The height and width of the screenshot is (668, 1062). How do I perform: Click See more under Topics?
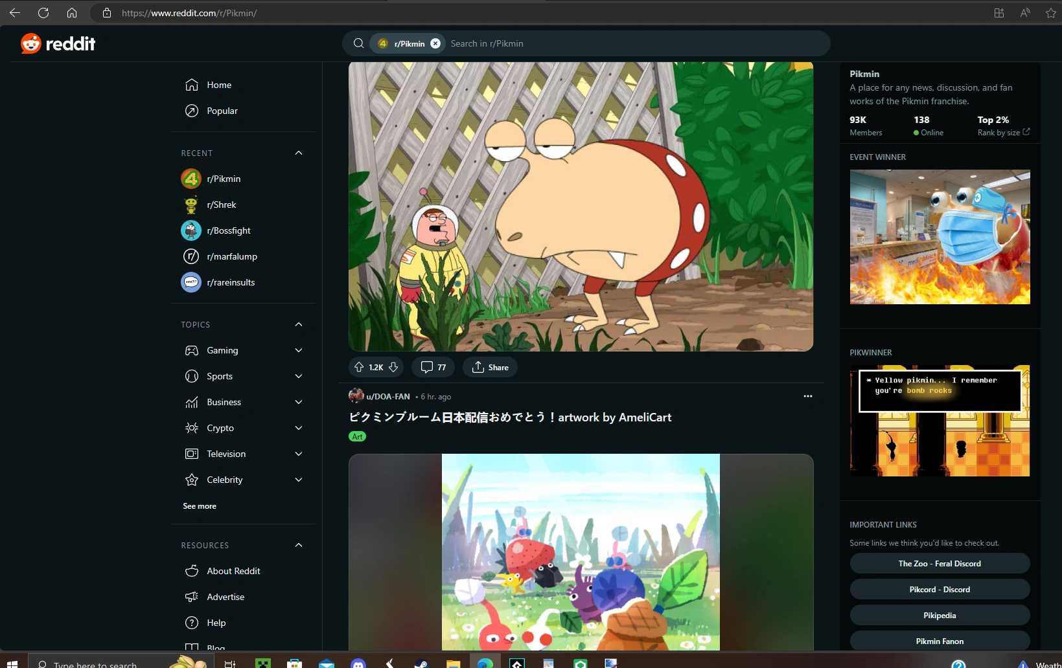pos(200,506)
